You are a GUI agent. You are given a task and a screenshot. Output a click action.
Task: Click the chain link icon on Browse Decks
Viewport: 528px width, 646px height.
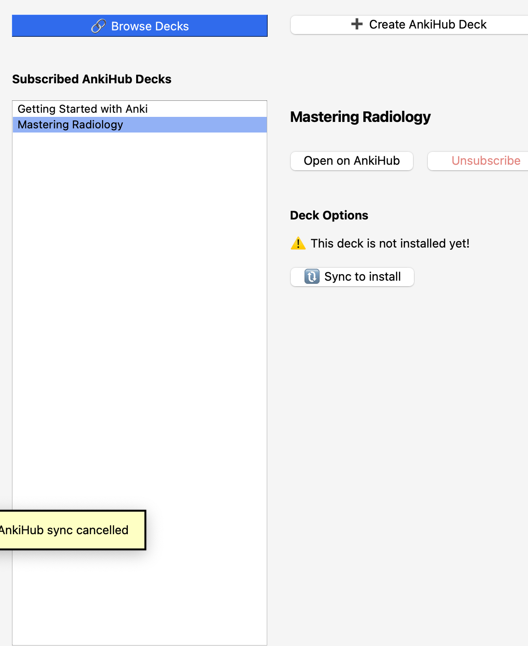[98, 26]
